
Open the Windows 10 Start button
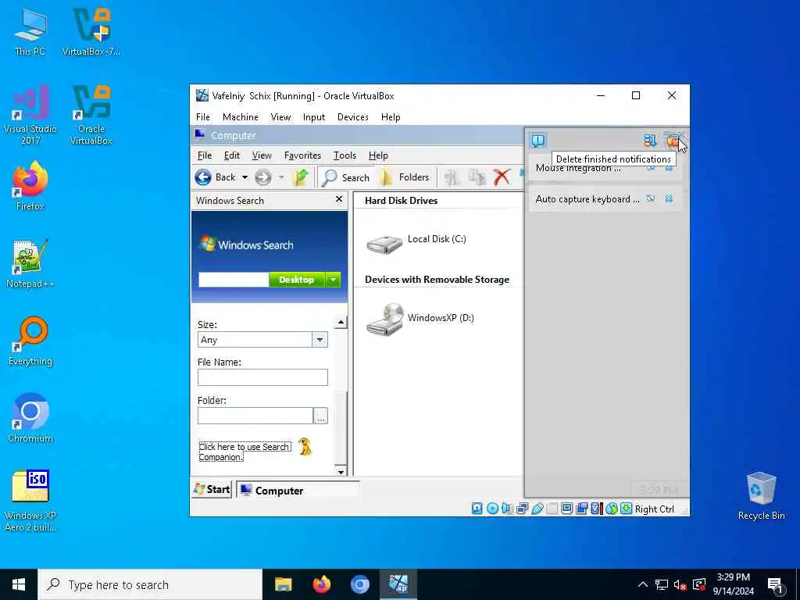pos(19,584)
